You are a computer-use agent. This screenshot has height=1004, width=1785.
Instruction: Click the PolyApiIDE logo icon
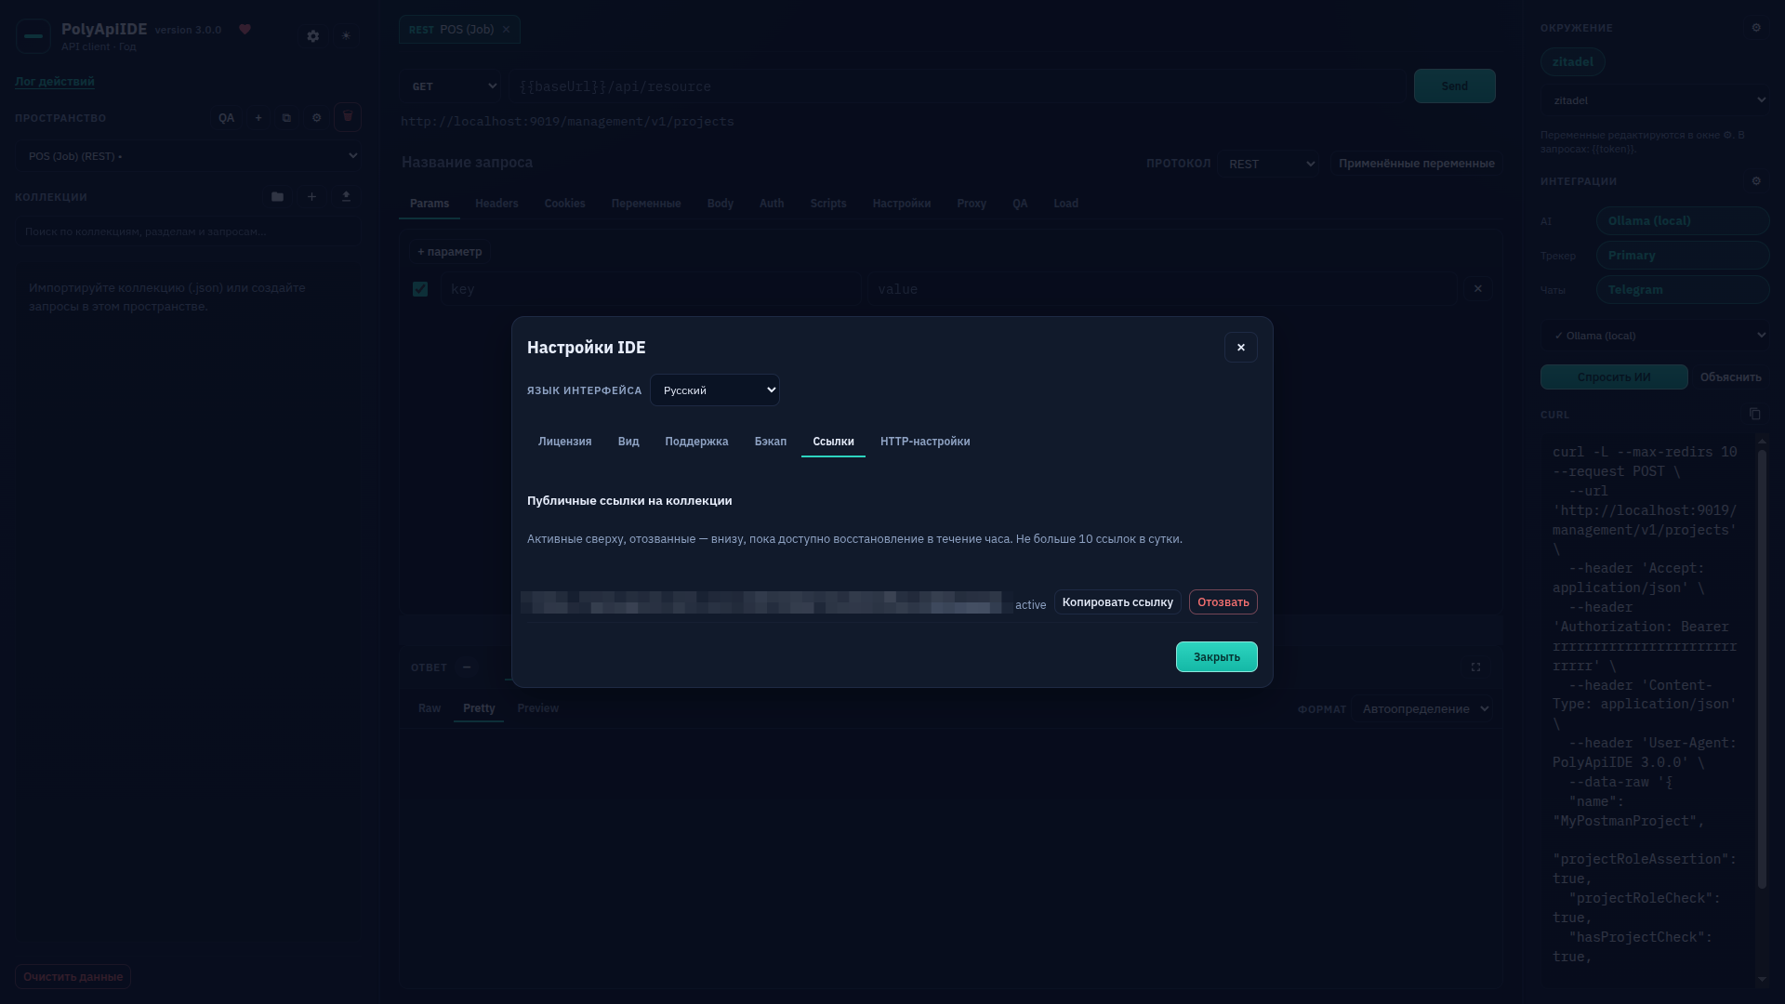coord(33,36)
